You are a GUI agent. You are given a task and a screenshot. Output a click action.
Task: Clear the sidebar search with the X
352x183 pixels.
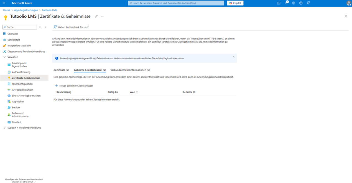[40, 27]
